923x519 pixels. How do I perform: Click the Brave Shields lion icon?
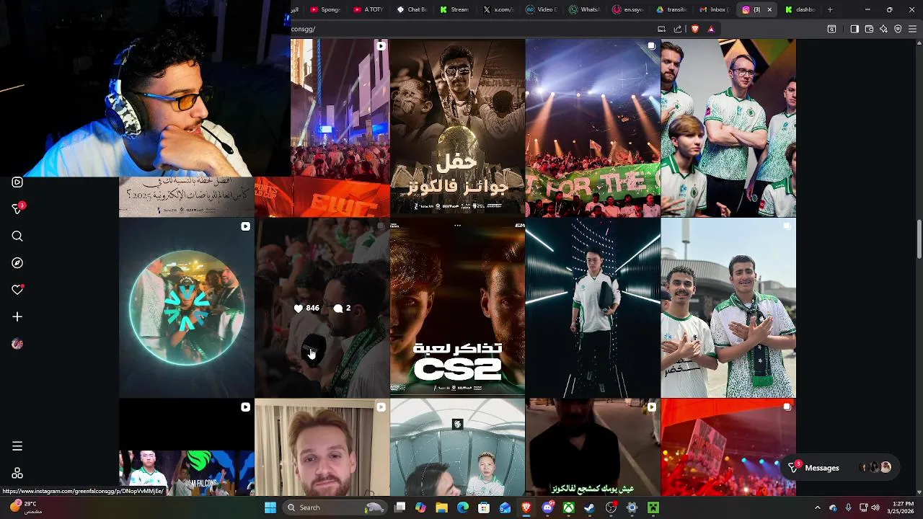tap(695, 29)
